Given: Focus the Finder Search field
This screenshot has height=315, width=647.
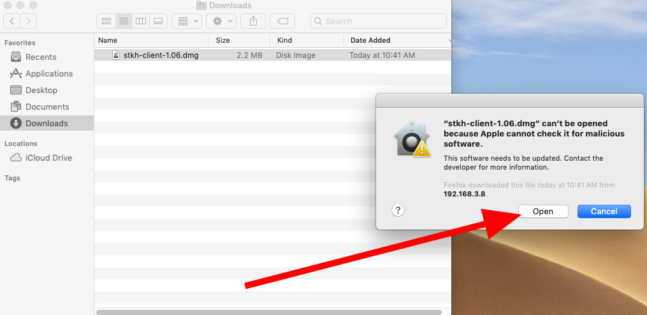Looking at the screenshot, I should (379, 21).
